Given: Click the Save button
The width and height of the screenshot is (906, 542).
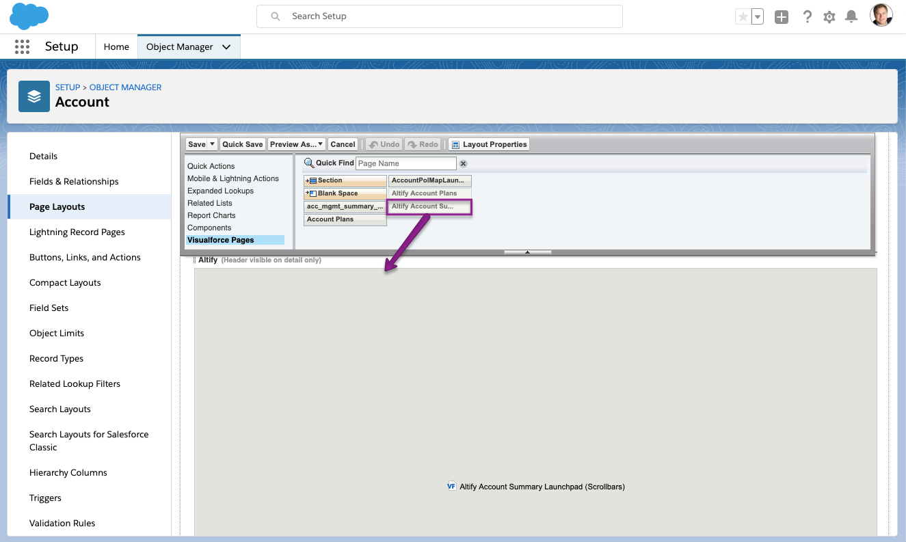Looking at the screenshot, I should click(197, 144).
